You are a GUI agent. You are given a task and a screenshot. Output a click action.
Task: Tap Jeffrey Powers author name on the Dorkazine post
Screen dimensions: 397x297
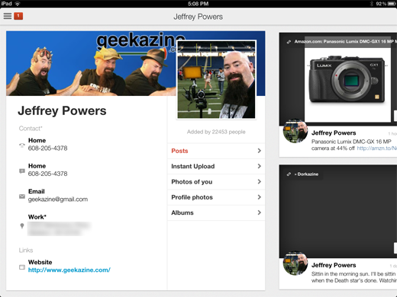[x=334, y=265]
